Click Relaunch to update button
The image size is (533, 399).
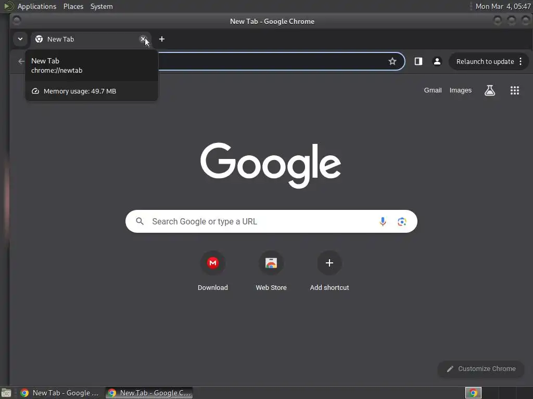[485, 61]
